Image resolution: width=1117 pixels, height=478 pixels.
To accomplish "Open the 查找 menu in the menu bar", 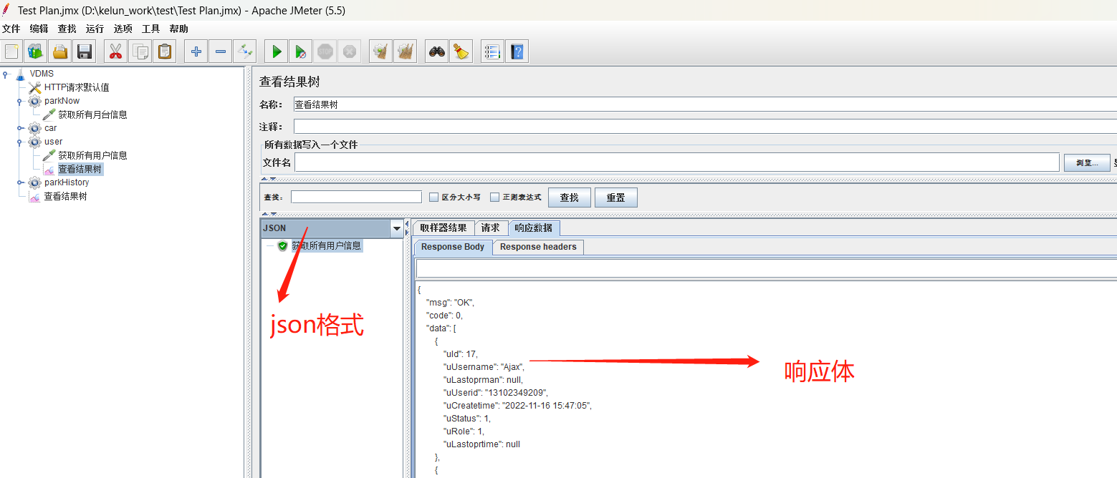I will pyautogui.click(x=67, y=29).
